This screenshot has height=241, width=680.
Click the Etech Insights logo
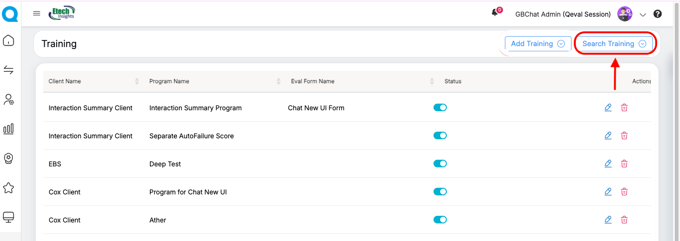[x=62, y=13]
